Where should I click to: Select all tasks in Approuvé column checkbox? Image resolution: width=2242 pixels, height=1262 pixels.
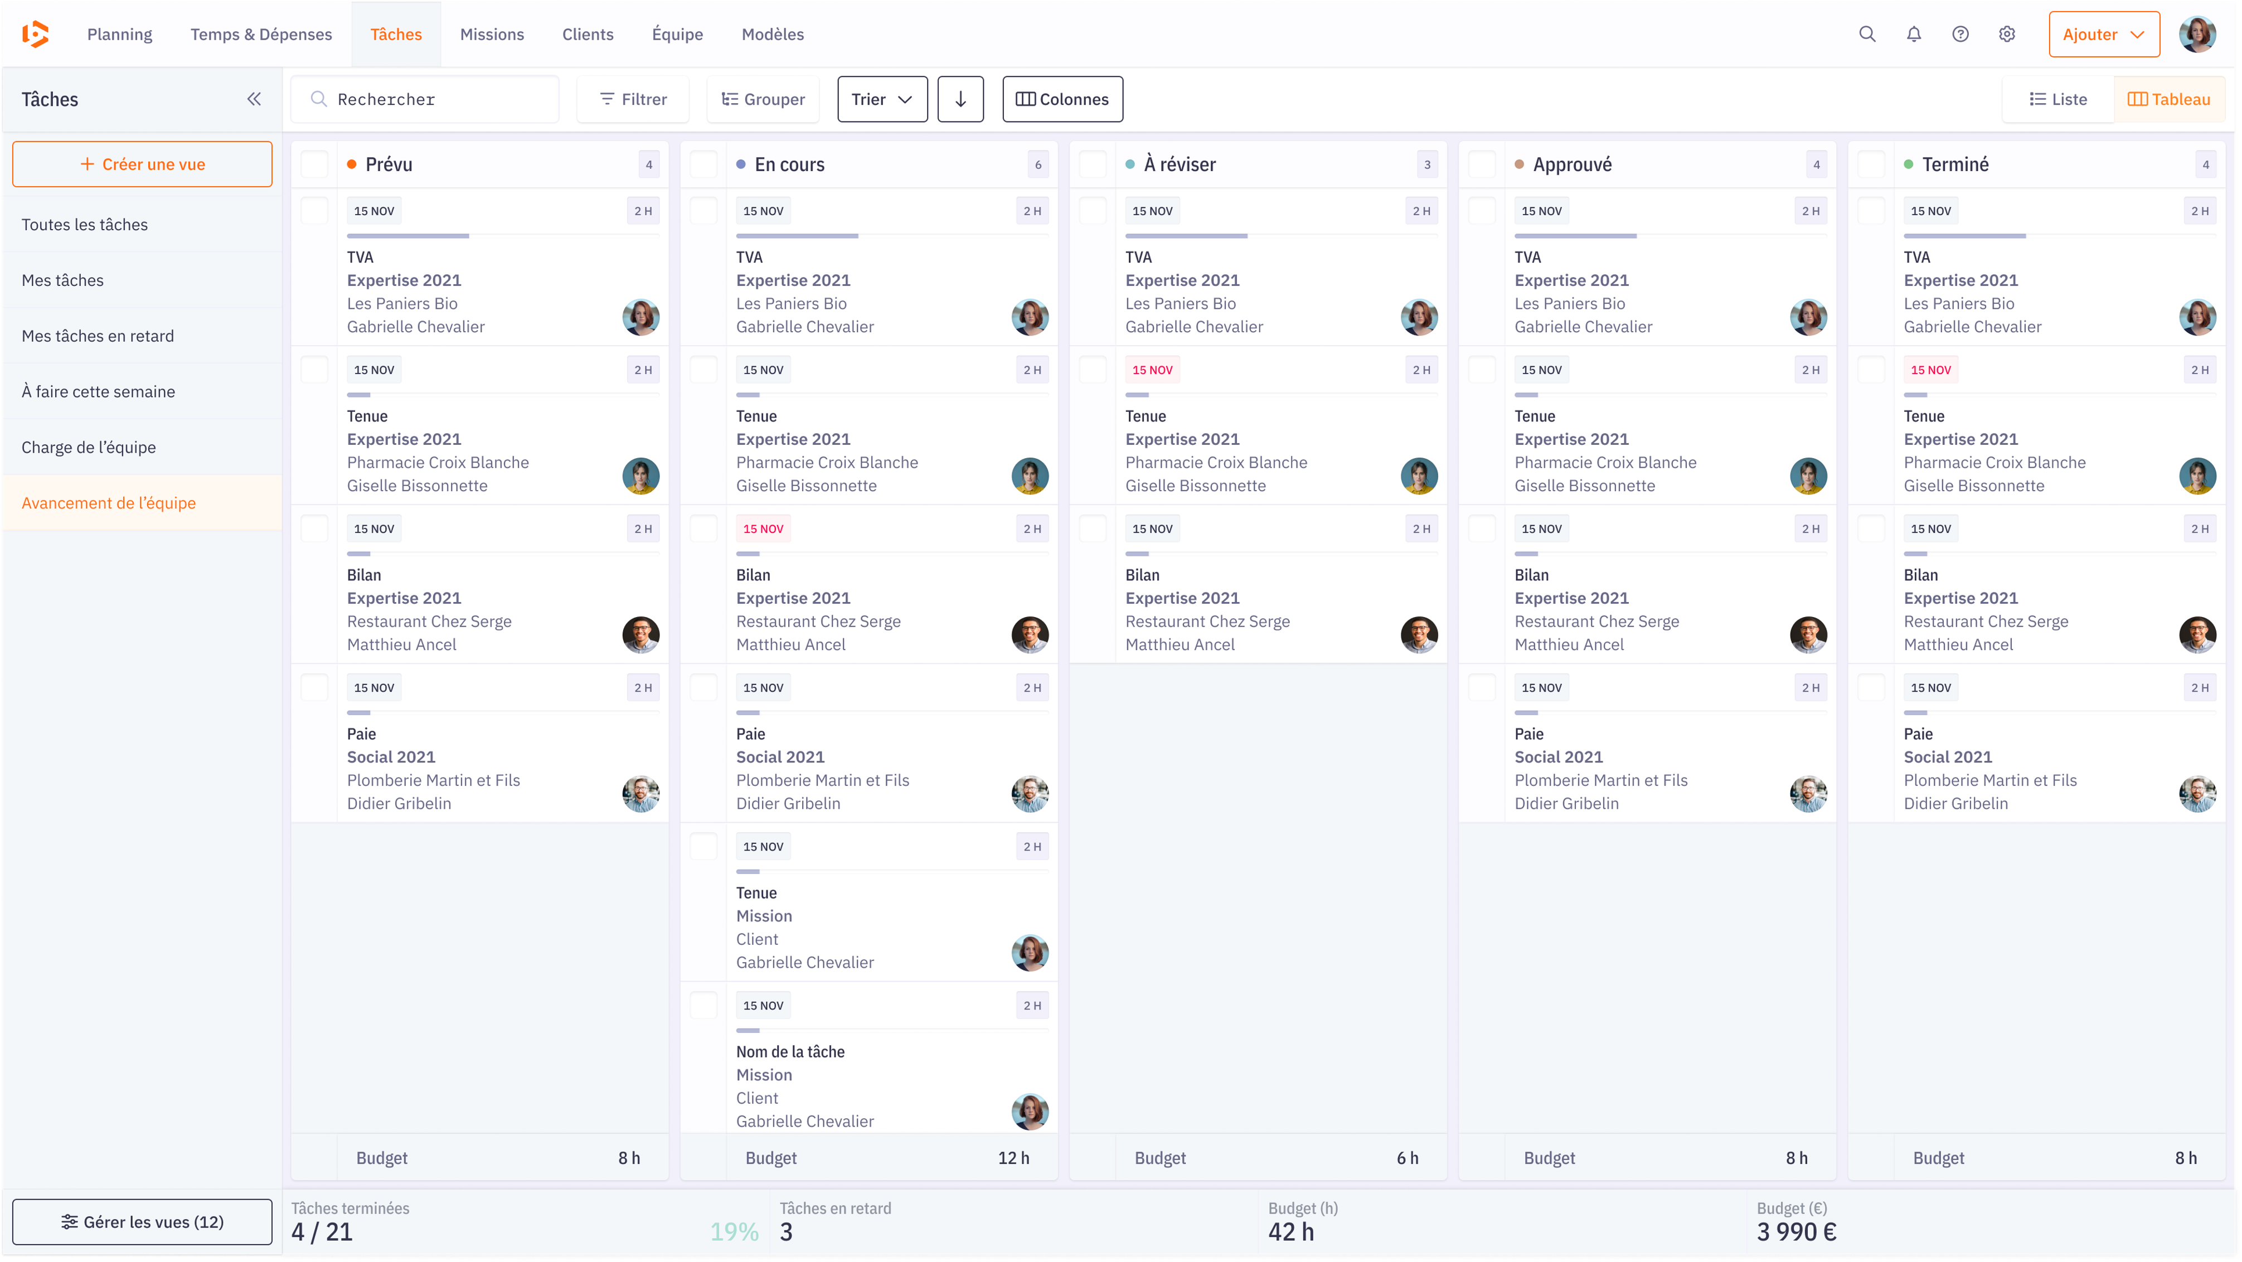1481,164
